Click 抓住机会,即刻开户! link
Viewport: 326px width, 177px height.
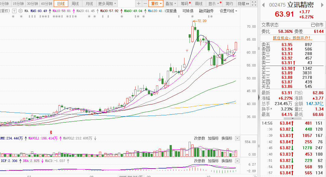[x=292, y=38]
